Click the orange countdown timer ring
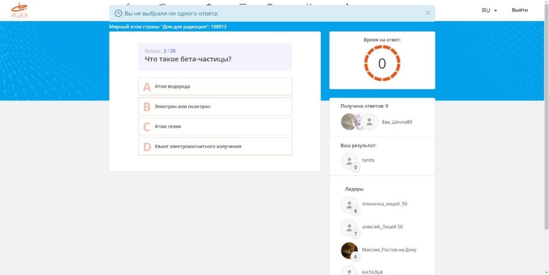Image resolution: width=549 pixels, height=275 pixels. (382, 64)
